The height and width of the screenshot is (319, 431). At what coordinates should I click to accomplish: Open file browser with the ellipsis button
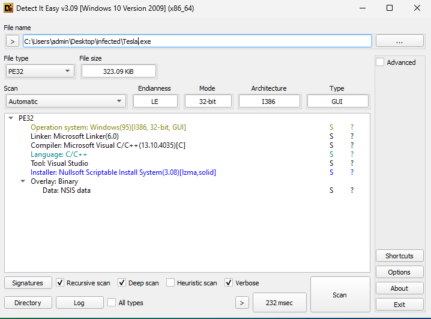399,41
